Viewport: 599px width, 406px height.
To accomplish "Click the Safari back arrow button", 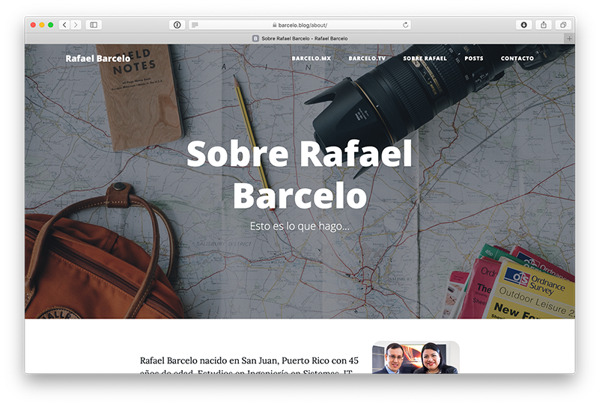I will coord(64,25).
